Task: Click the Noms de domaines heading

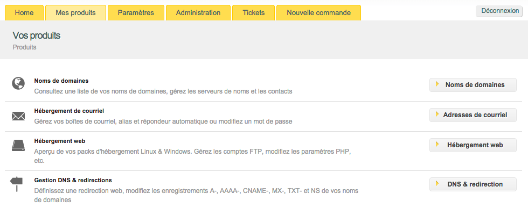Action: [x=61, y=81]
